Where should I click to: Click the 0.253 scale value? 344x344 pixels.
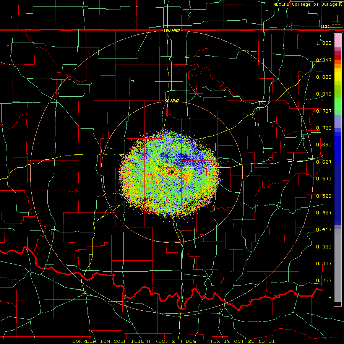click(324, 281)
